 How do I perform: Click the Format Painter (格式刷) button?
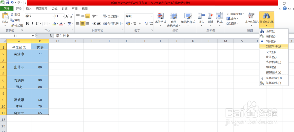tap(17, 25)
